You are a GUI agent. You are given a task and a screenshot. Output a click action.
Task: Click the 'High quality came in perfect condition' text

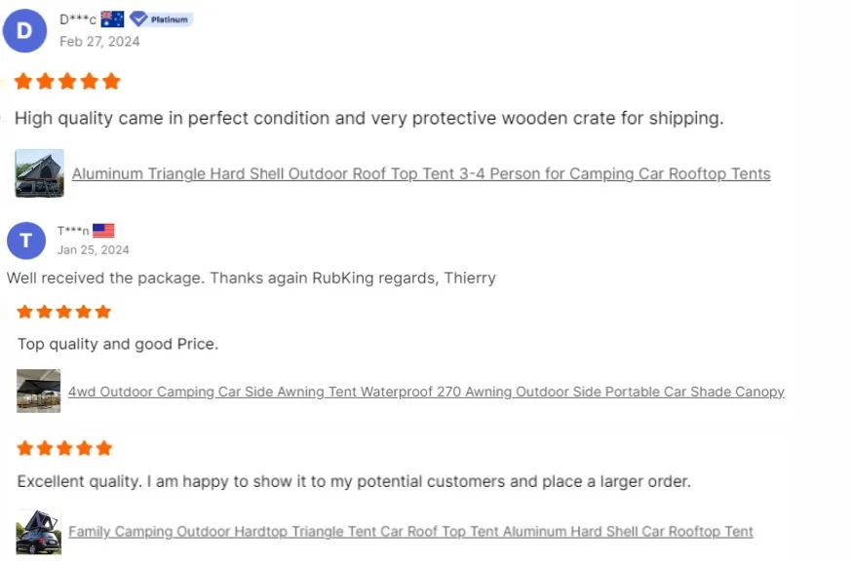point(368,119)
